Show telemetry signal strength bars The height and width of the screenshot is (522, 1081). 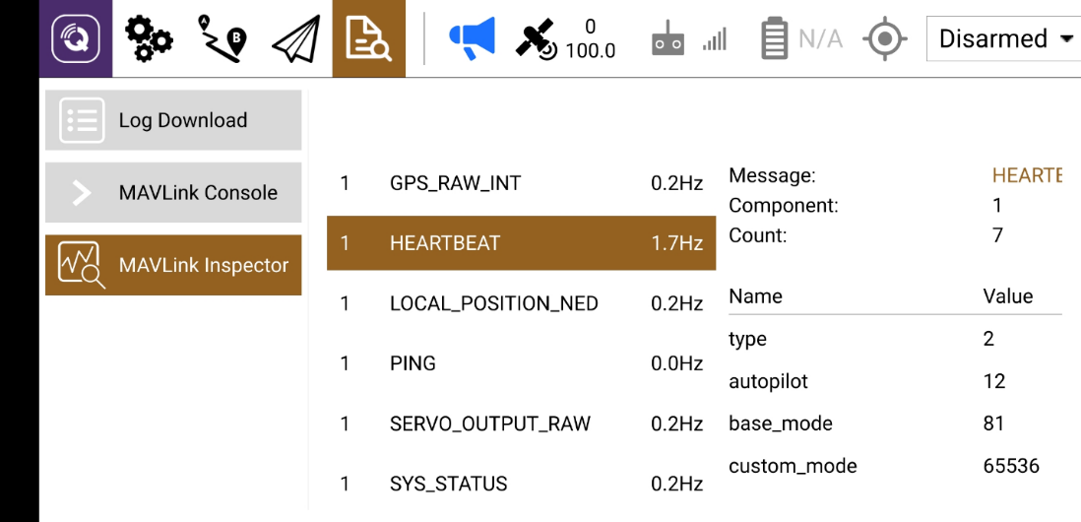pos(715,40)
